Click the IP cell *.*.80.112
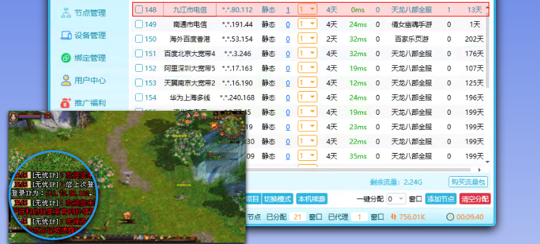This screenshot has width=540, height=244. click(x=237, y=10)
